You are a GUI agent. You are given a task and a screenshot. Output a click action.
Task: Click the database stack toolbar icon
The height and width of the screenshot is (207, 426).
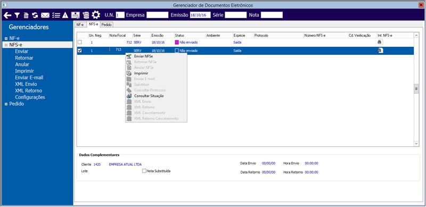(86, 15)
